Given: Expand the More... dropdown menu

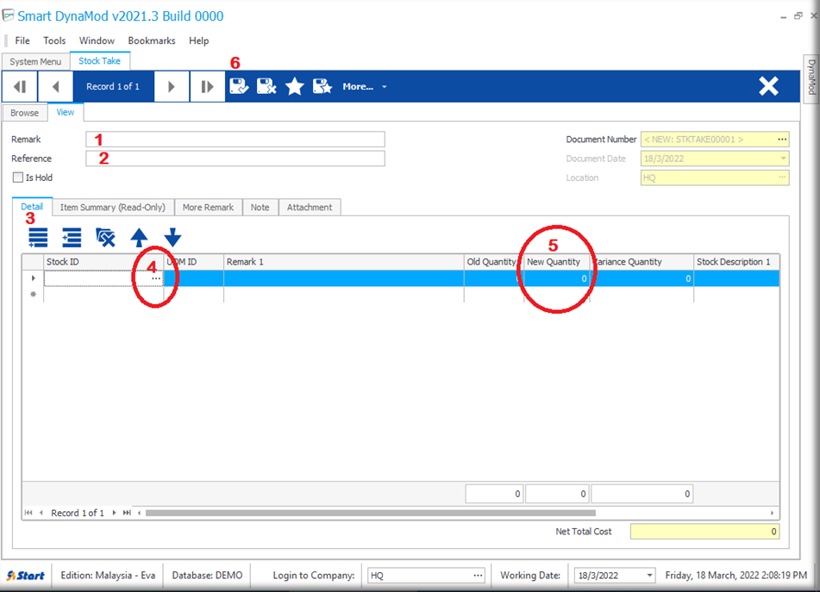Looking at the screenshot, I should coord(363,86).
